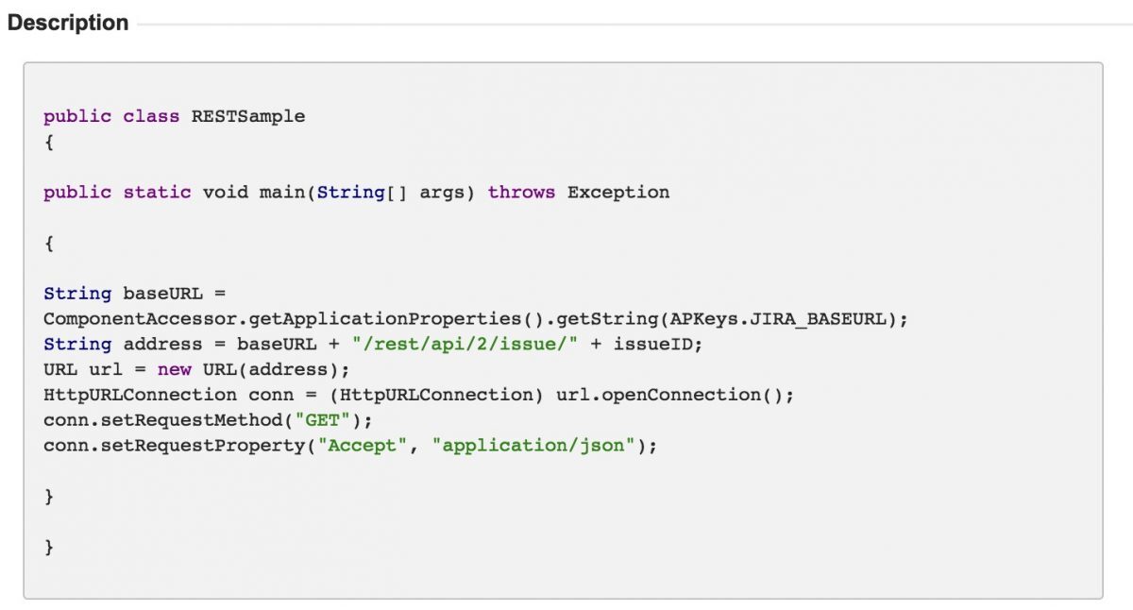Click the Description section heading
Viewport: 1133px width, 610px height.
pos(66,21)
